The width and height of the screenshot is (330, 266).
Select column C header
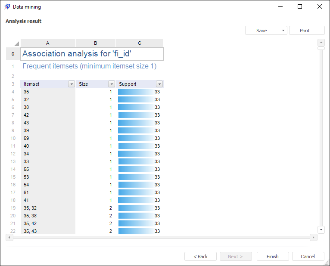pyautogui.click(x=140, y=43)
